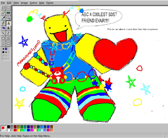Select the Magnifier tool

tap(8, 18)
